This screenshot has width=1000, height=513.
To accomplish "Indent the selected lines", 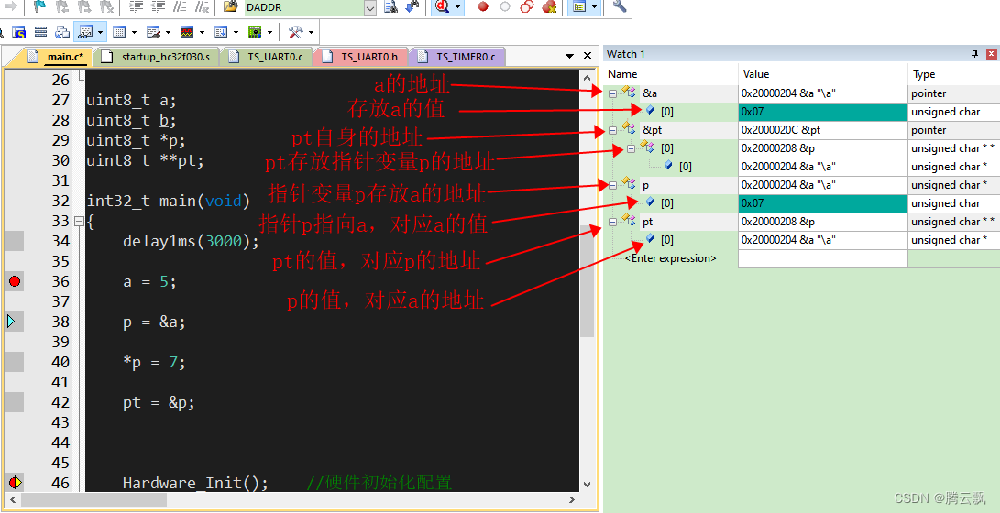I will [136, 7].
